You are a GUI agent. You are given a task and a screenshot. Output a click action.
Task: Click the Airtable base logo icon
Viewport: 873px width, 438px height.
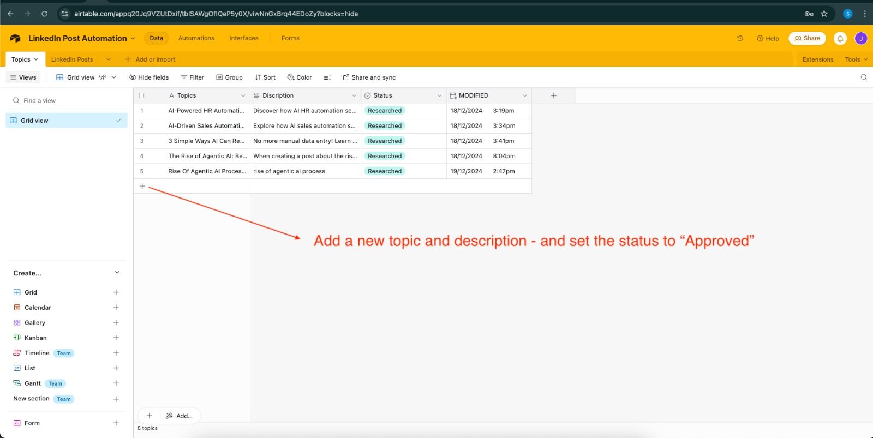click(15, 38)
